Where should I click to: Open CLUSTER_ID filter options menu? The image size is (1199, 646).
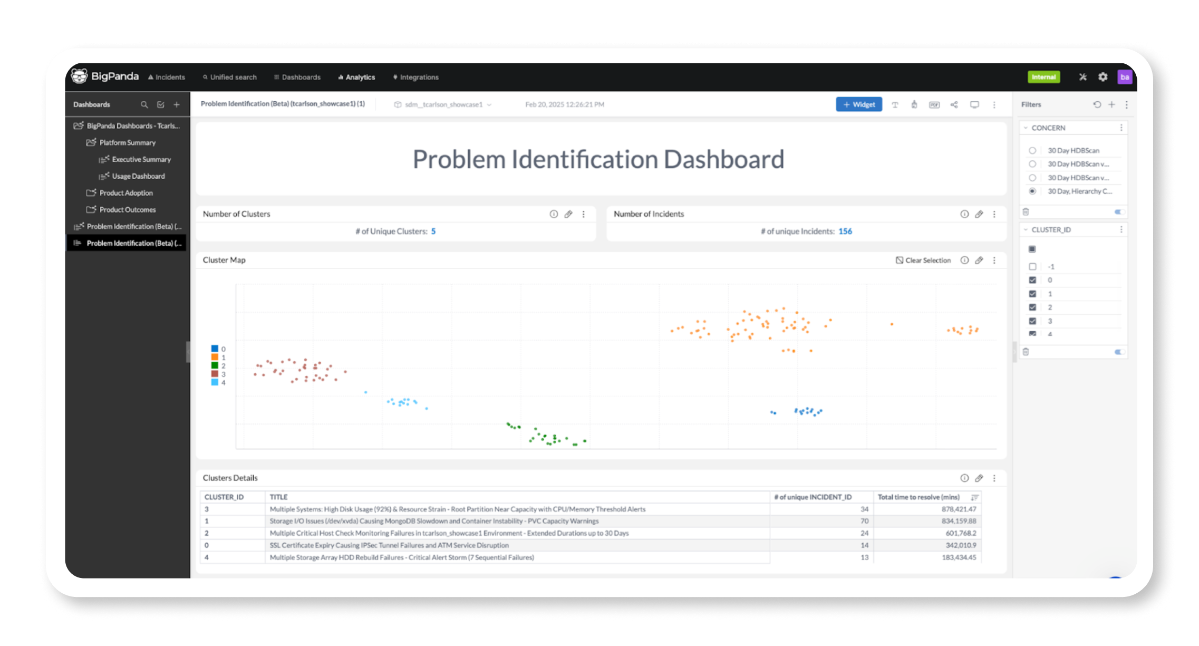coord(1121,229)
